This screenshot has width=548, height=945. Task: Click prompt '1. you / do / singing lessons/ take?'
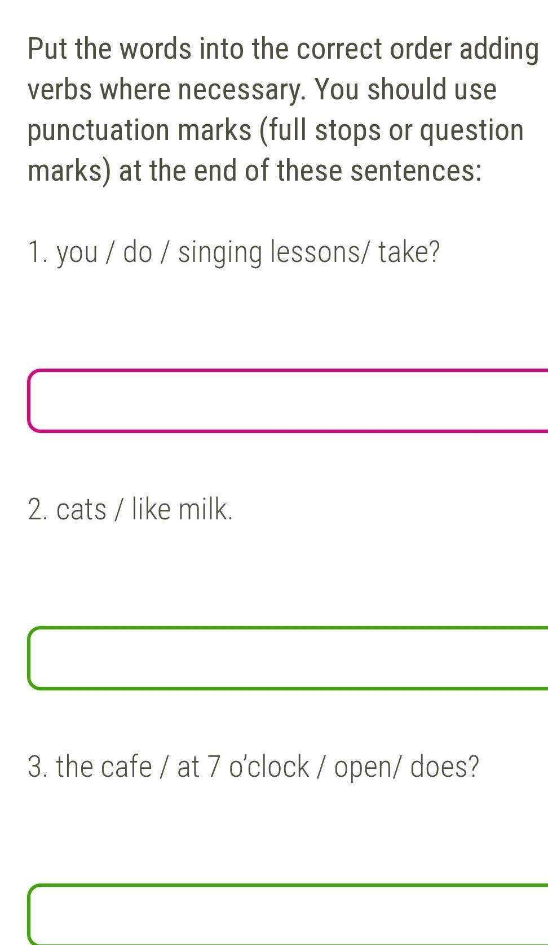pos(233,252)
